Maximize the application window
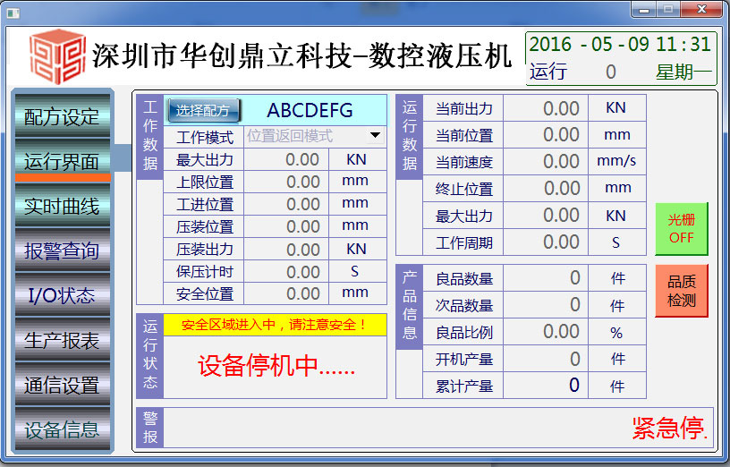This screenshot has width=730, height=467. 668,10
